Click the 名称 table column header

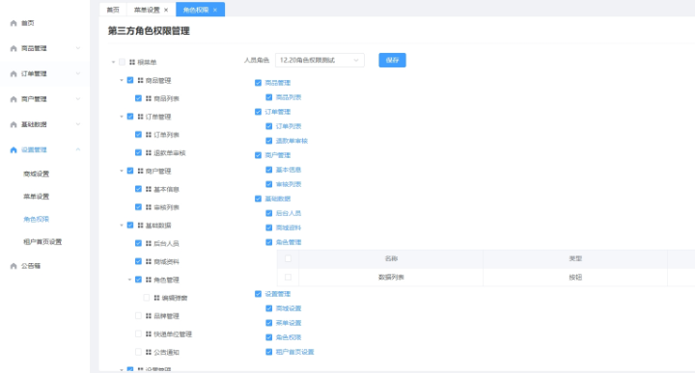point(391,258)
